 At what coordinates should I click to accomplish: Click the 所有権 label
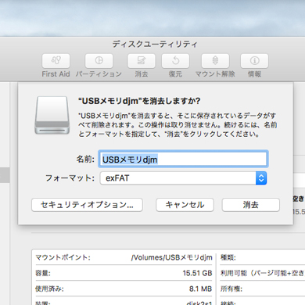[231, 289]
